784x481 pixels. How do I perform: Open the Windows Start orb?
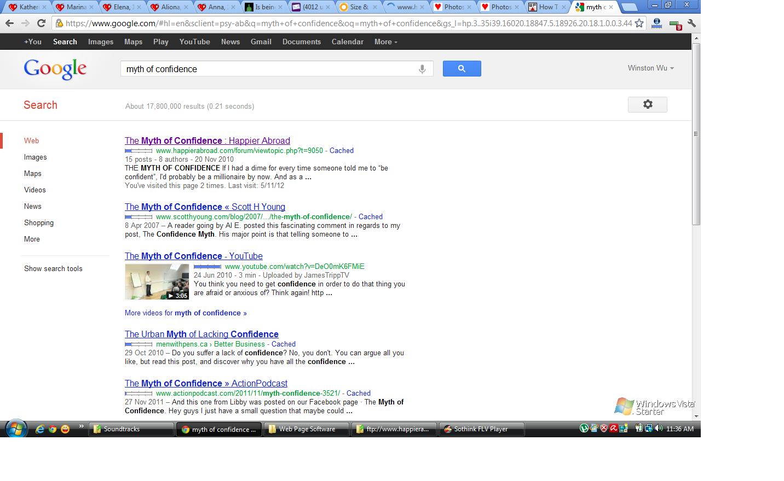pos(15,429)
